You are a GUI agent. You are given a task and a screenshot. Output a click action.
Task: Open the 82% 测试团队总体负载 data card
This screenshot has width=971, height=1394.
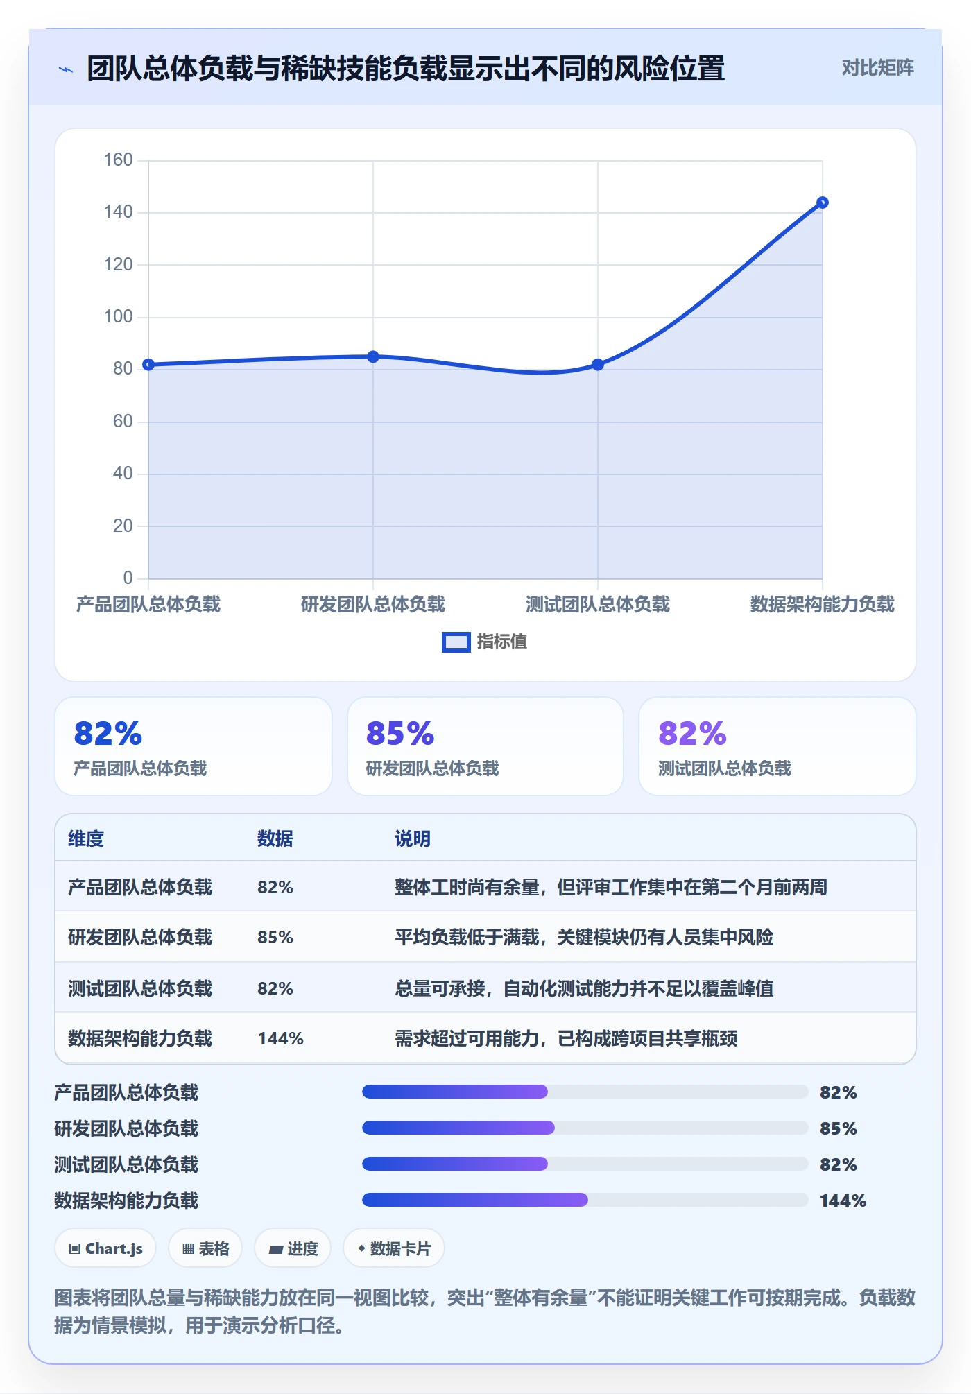tap(777, 746)
